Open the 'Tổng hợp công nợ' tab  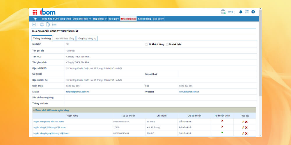87,38
